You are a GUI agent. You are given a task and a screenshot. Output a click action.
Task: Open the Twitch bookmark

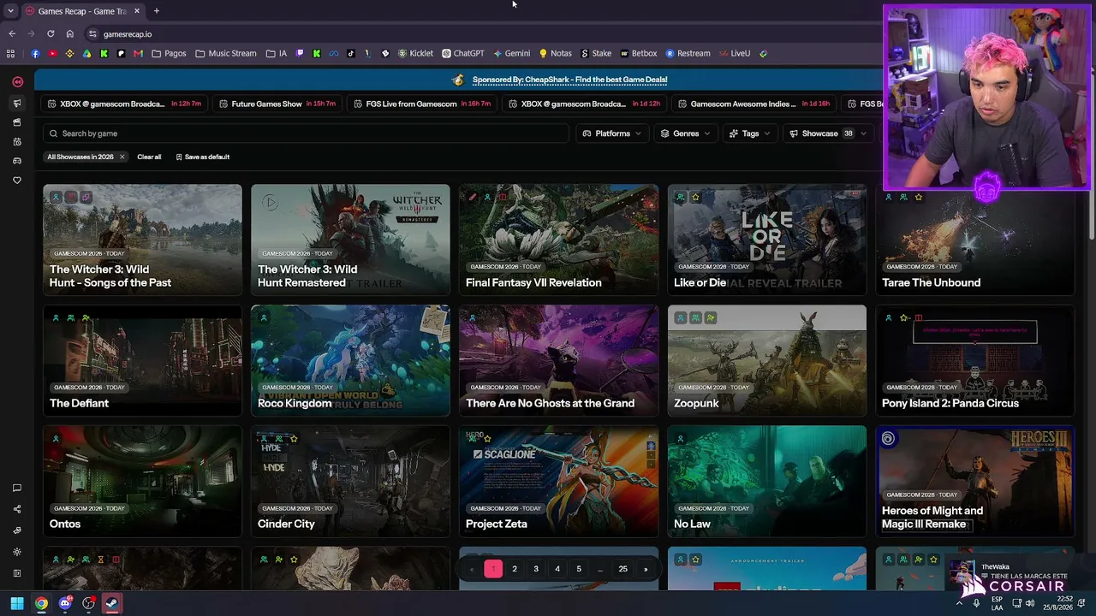(x=300, y=53)
